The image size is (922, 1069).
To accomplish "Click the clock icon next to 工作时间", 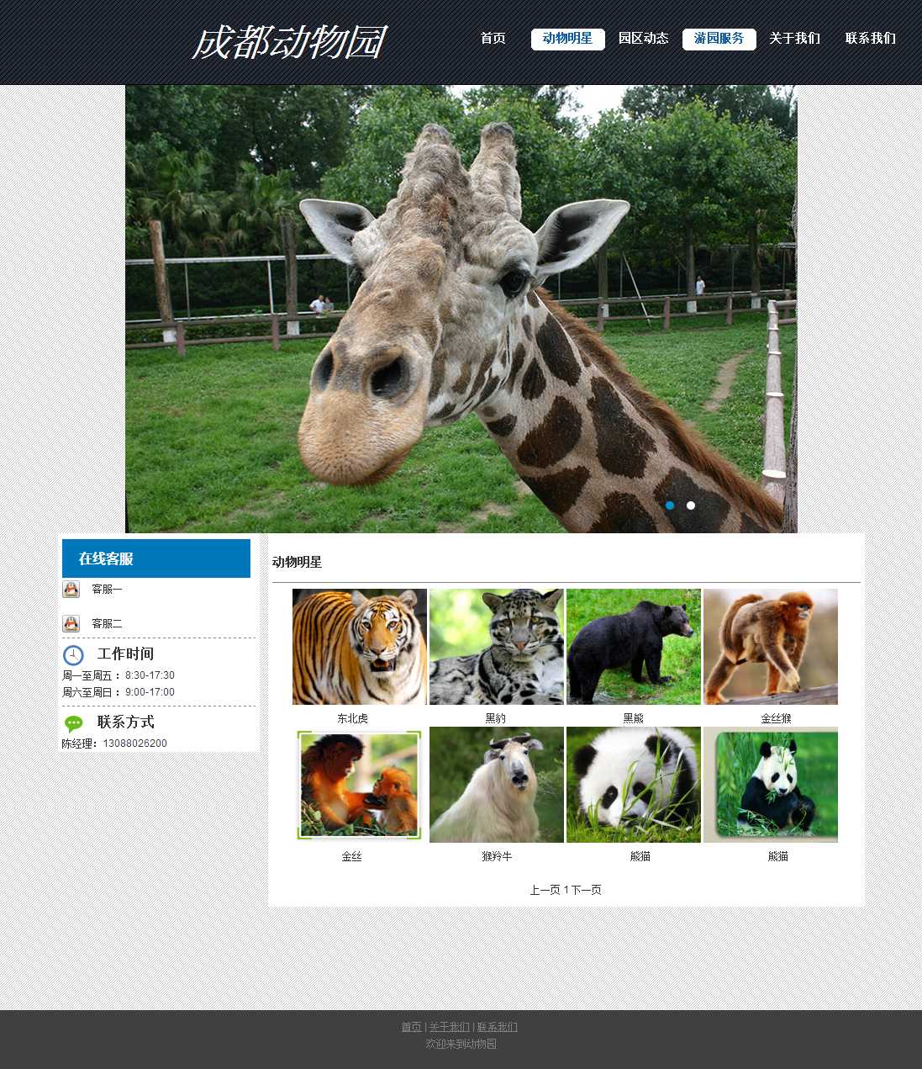I will click(74, 654).
